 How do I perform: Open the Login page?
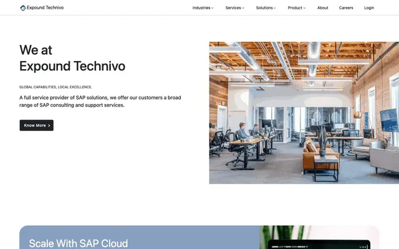(x=369, y=8)
